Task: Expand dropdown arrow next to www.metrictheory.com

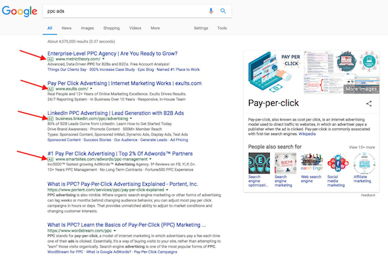Action: (103, 59)
